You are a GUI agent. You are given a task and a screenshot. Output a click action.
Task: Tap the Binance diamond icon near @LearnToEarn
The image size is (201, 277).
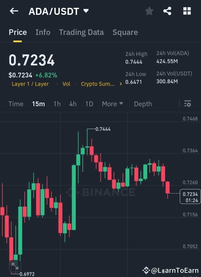(x=146, y=270)
